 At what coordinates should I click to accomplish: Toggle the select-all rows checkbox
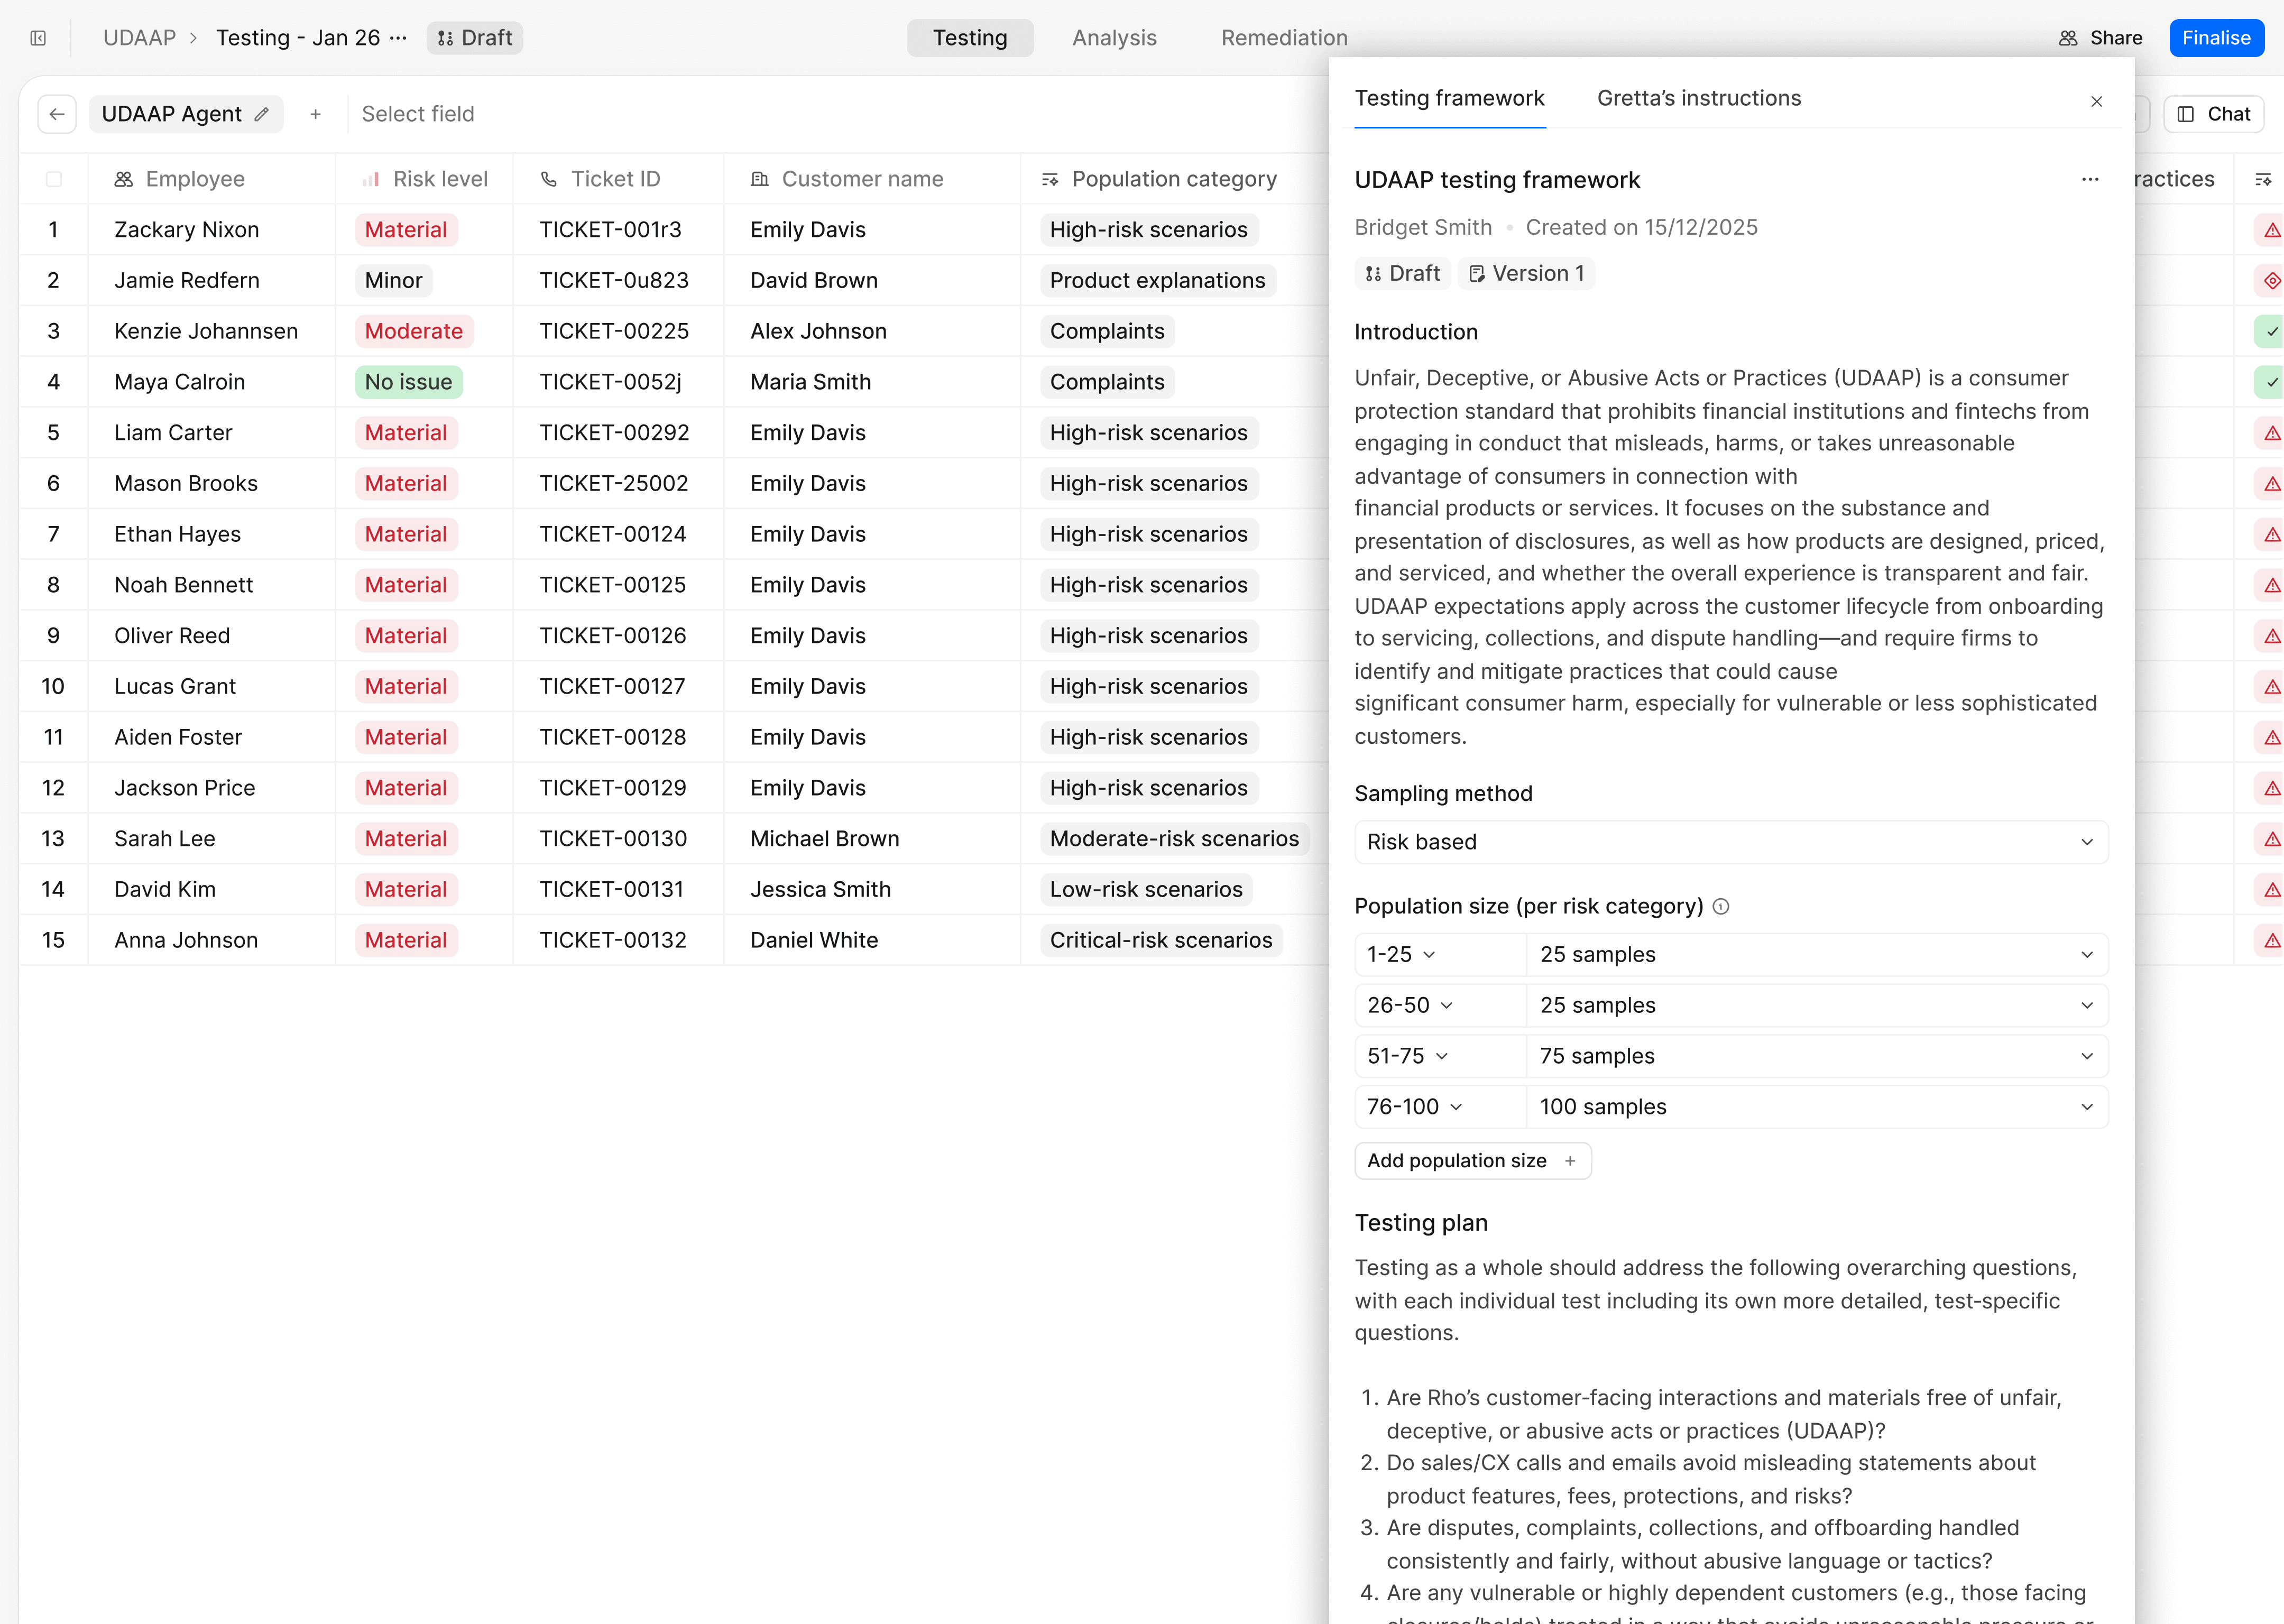click(x=54, y=179)
